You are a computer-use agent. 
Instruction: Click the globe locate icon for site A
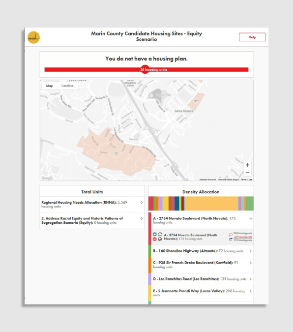[x=160, y=239]
